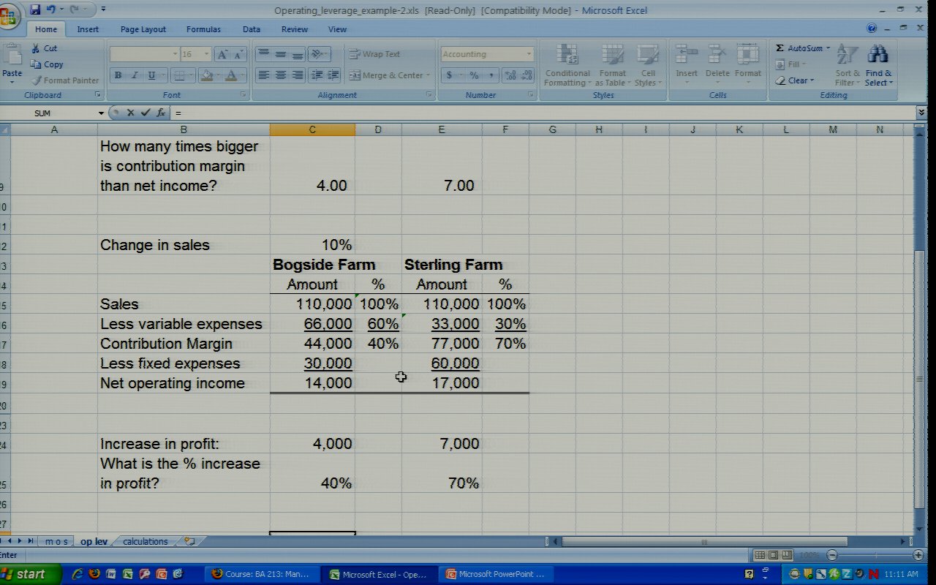Open the Name Box dropdown next to SUM

click(x=101, y=113)
